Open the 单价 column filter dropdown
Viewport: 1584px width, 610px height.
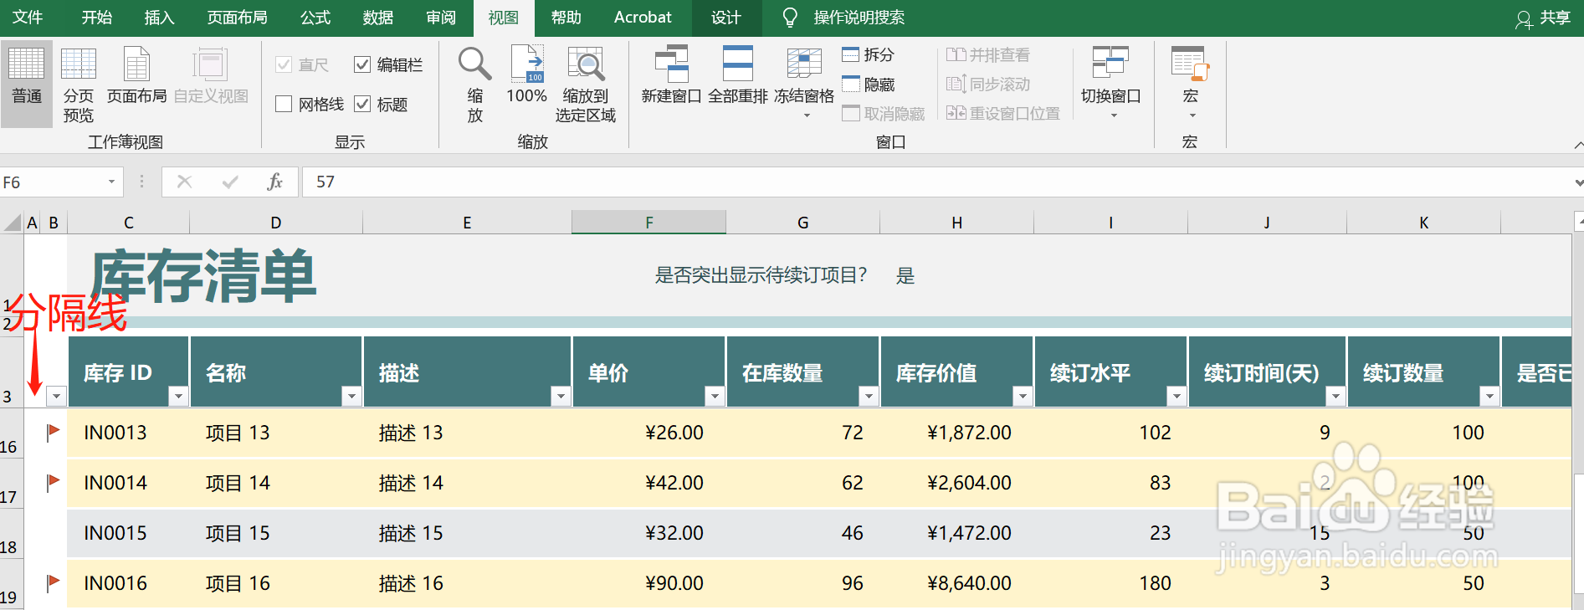point(715,396)
